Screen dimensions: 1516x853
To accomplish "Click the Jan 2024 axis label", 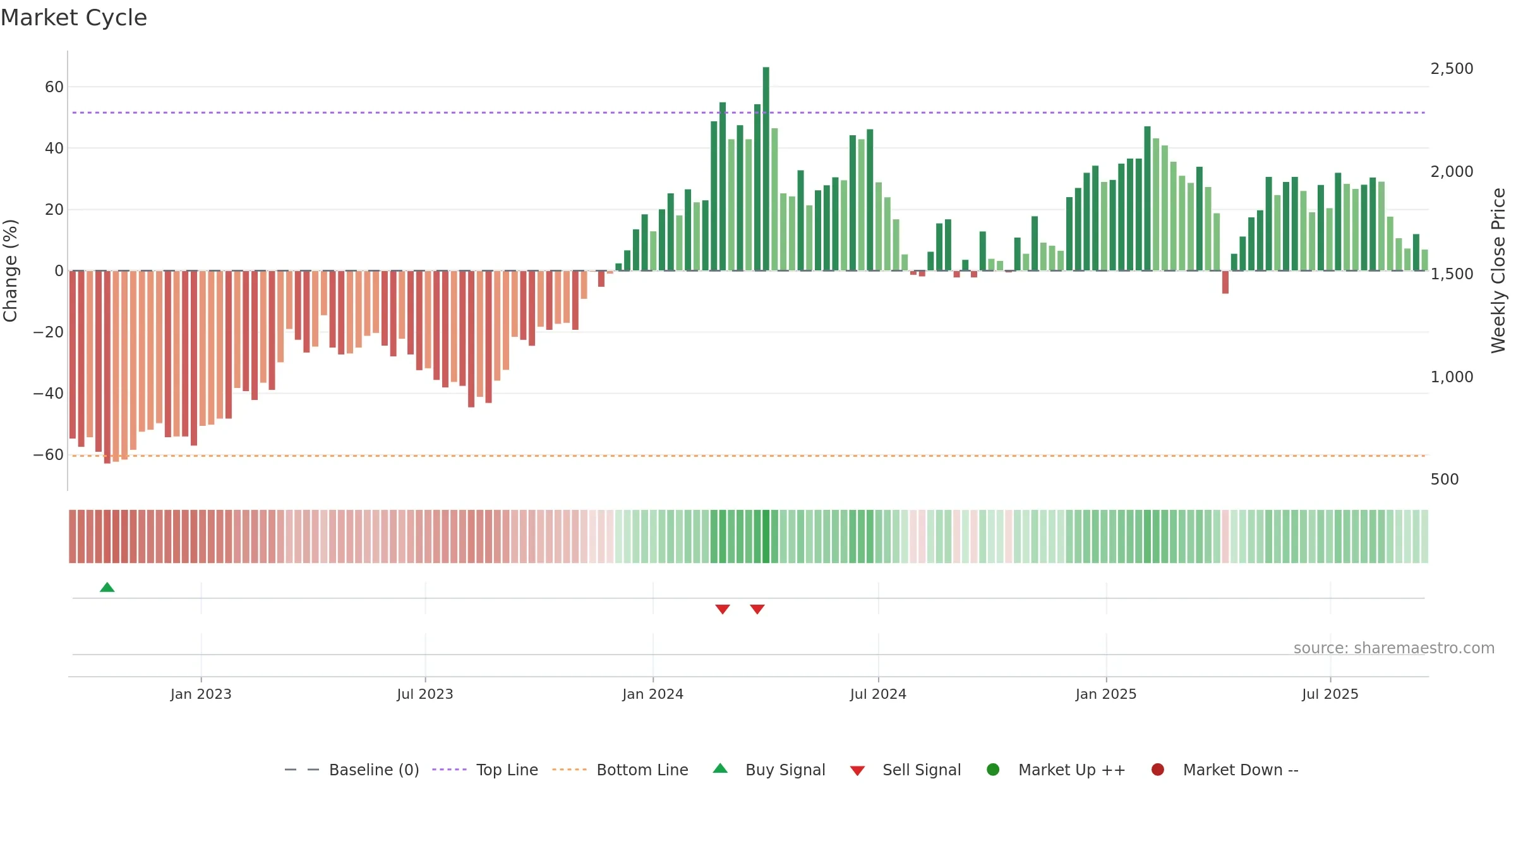I will (x=653, y=694).
